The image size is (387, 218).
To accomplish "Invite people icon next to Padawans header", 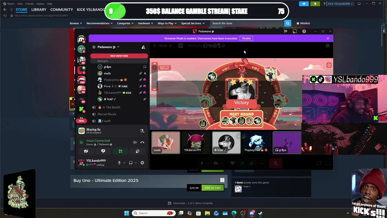I will [143, 47].
